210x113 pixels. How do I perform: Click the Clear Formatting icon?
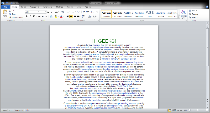(x=62, y=12)
